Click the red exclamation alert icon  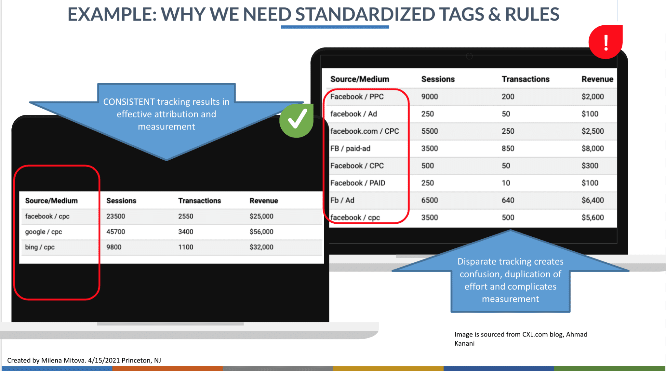tap(606, 42)
